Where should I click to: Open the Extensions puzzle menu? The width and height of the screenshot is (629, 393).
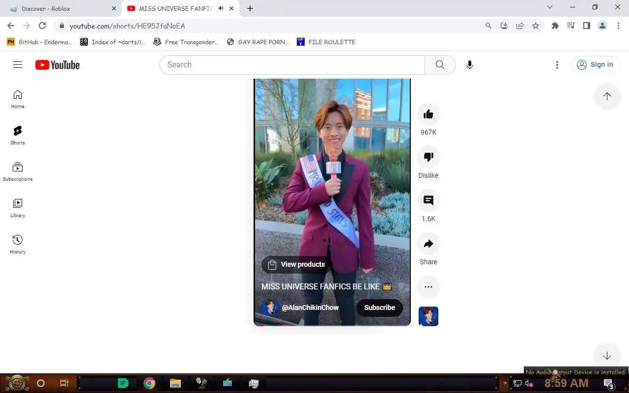(555, 26)
